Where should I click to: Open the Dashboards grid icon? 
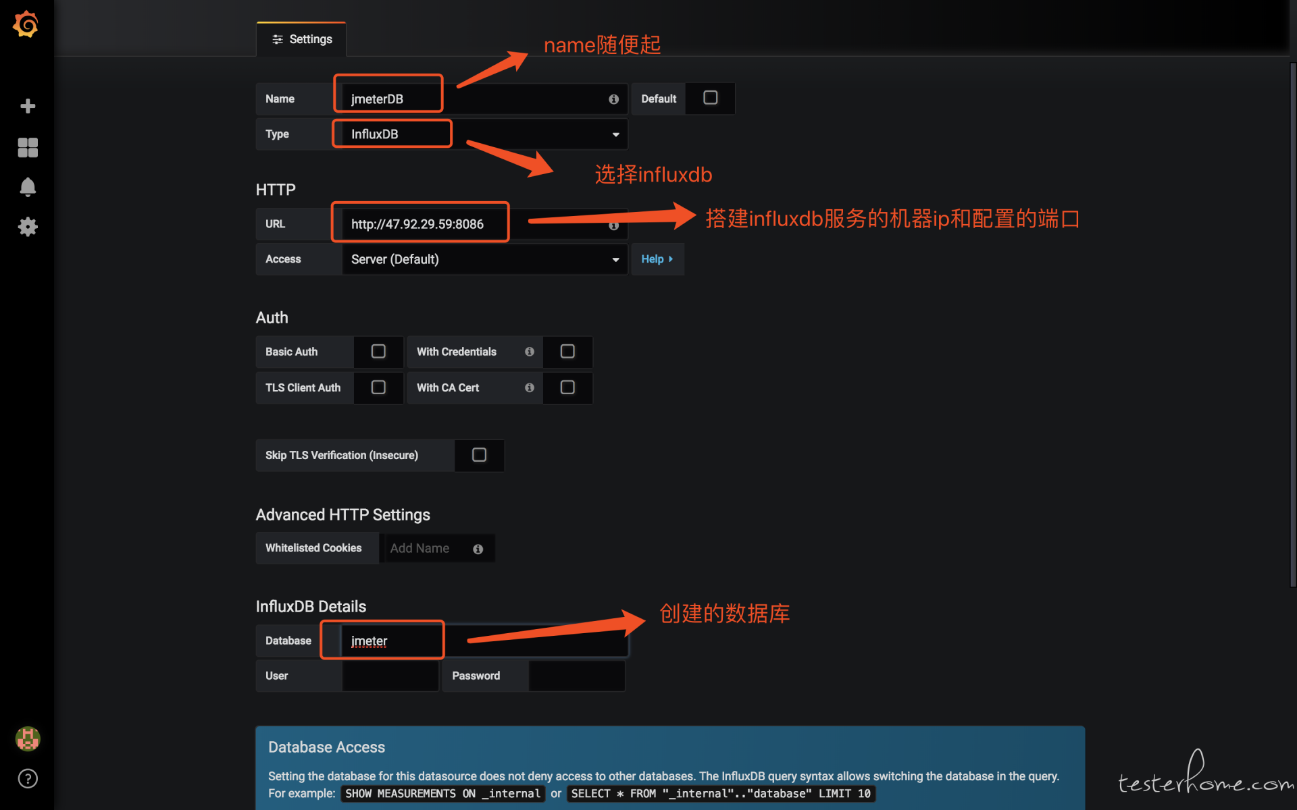tap(28, 147)
